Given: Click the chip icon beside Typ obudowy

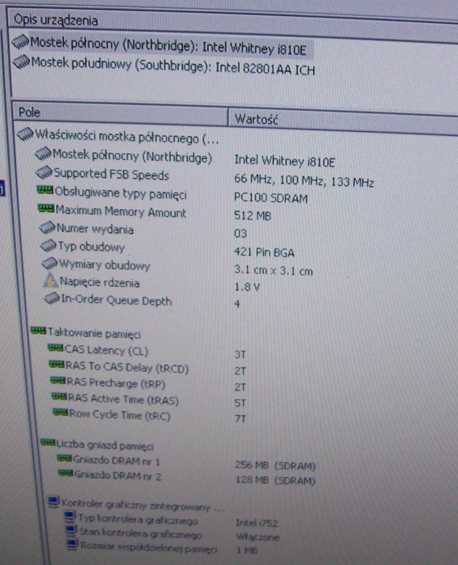Looking at the screenshot, I should [x=48, y=245].
